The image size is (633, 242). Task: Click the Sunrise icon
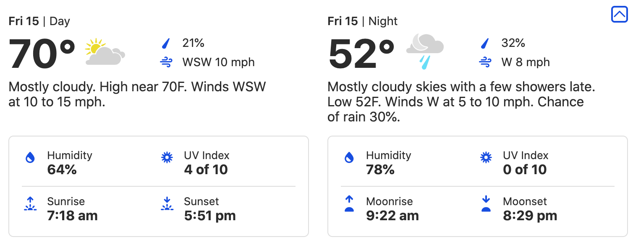[x=30, y=204]
